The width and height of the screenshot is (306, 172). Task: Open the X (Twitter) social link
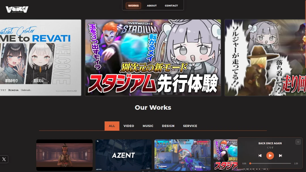tap(4, 159)
